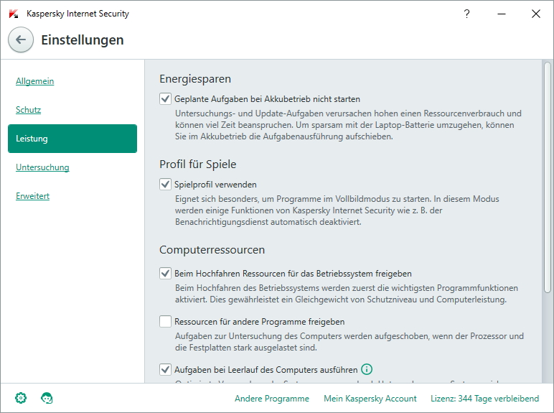Open help via the question mark icon
Viewport: 554px width, 413px height.
tap(466, 14)
